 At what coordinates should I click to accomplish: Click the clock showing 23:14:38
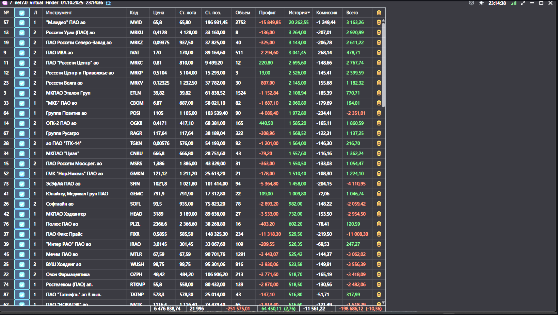click(497, 3)
